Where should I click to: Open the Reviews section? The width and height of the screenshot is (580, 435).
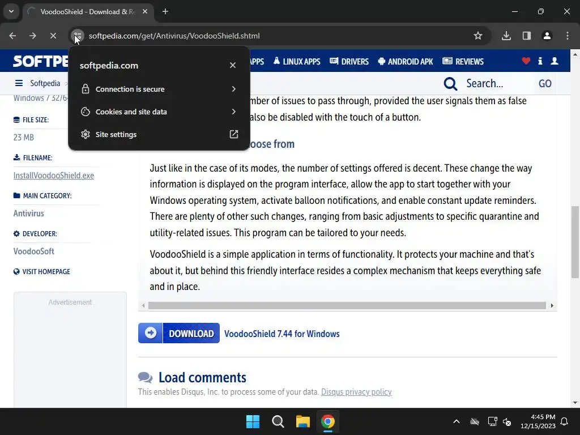463,61
